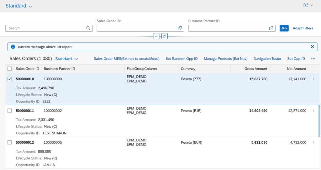Click the Currency column header
The width and height of the screenshot is (321, 170).
pyautogui.click(x=188, y=69)
